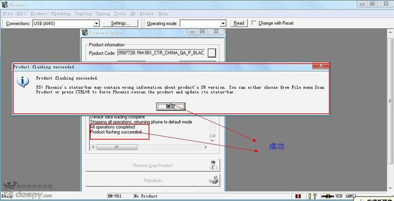Browse for product code with ... button
The height and width of the screenshot is (201, 394).
click(x=212, y=53)
